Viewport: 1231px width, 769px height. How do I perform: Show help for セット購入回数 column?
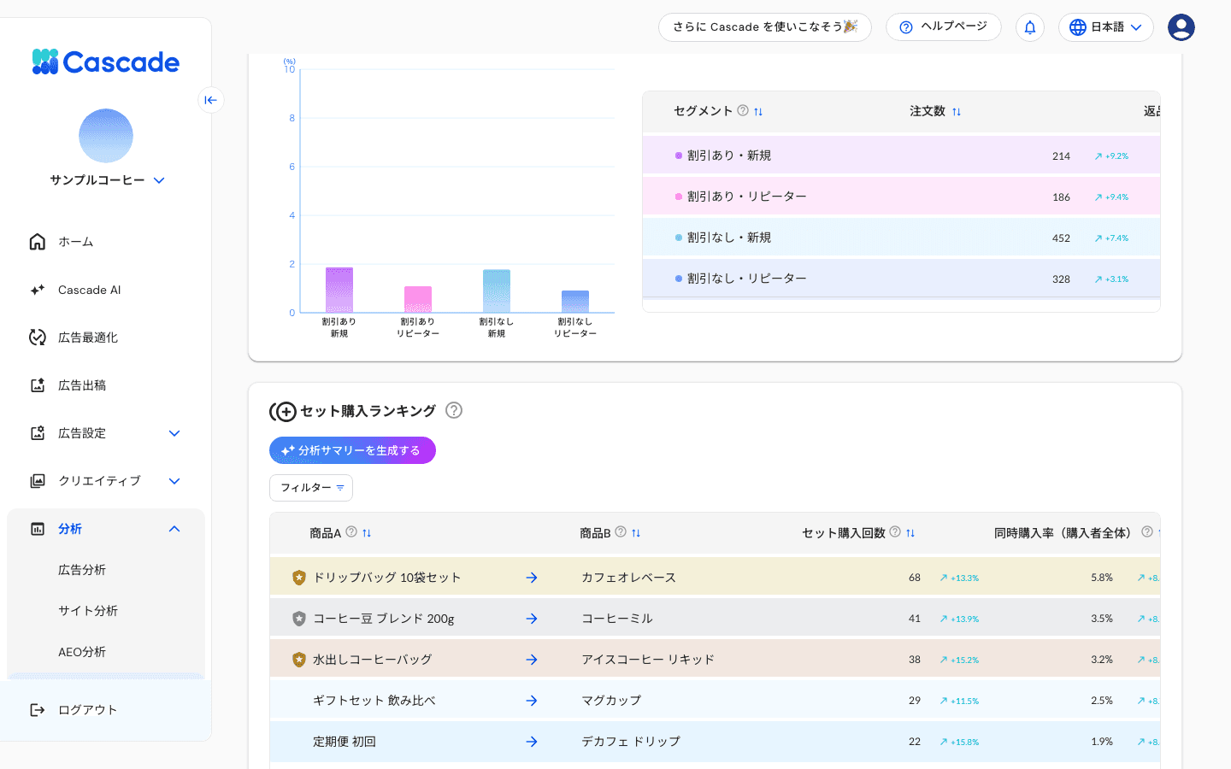(x=895, y=531)
